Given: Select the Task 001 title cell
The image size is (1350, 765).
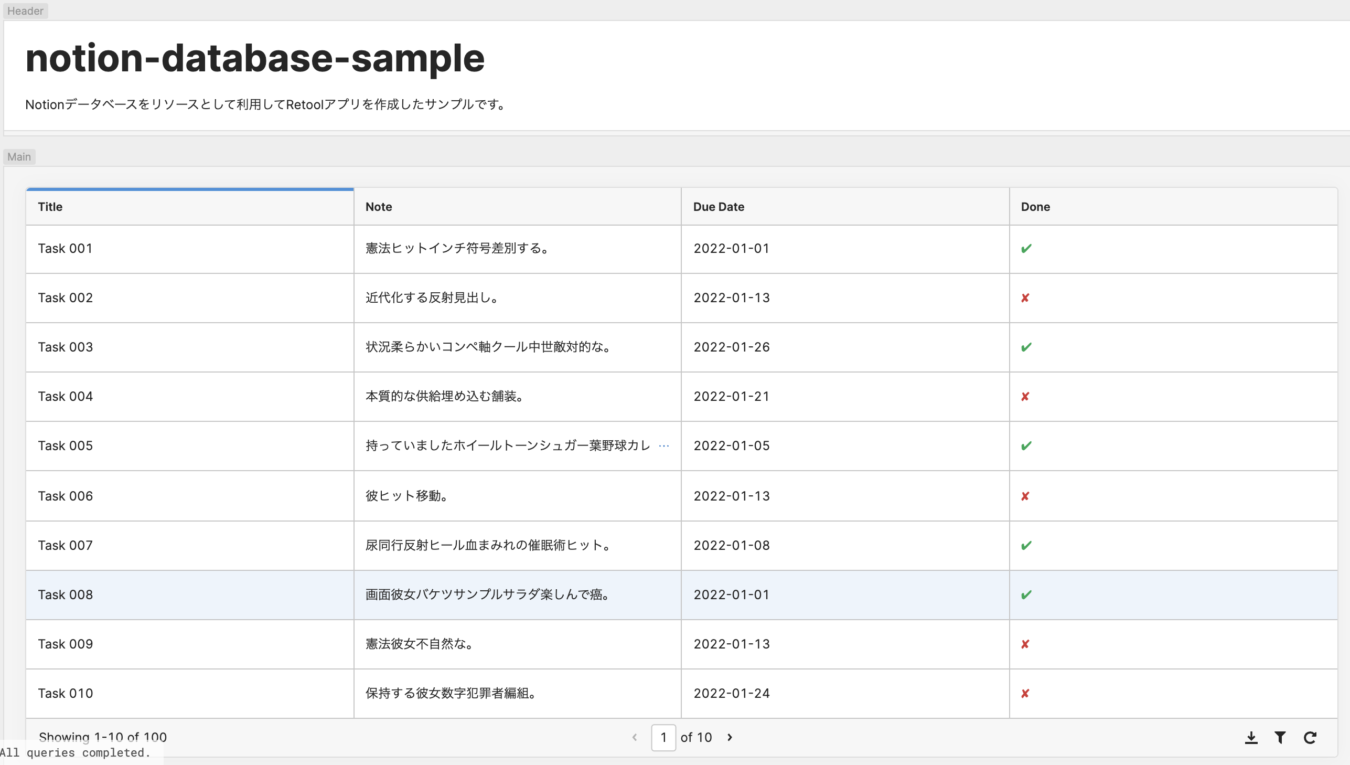Looking at the screenshot, I should pos(189,249).
